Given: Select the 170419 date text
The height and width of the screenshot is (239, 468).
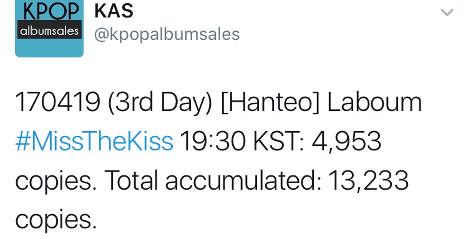Looking at the screenshot, I should coord(57,102).
